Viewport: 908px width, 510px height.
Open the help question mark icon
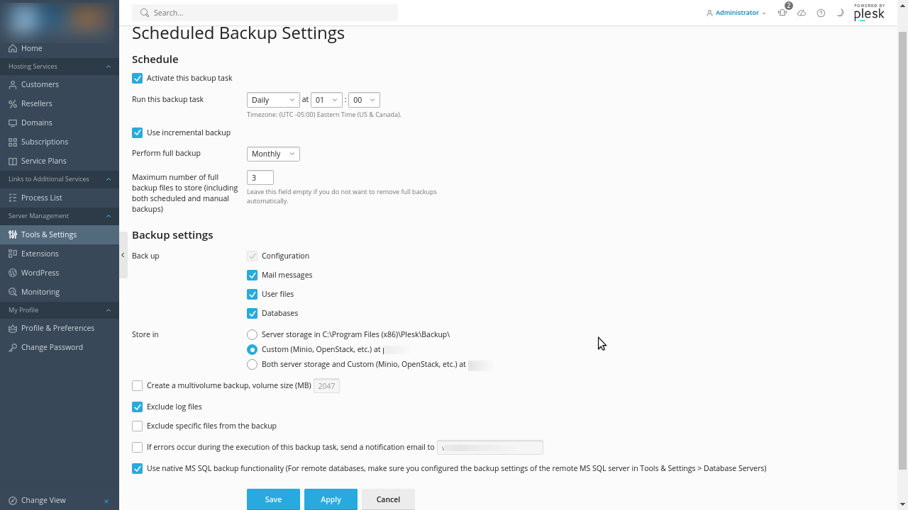click(821, 13)
